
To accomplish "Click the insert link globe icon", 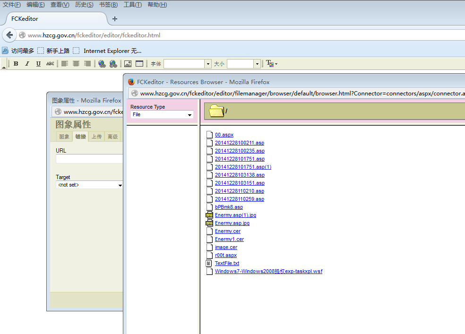I will pos(102,64).
